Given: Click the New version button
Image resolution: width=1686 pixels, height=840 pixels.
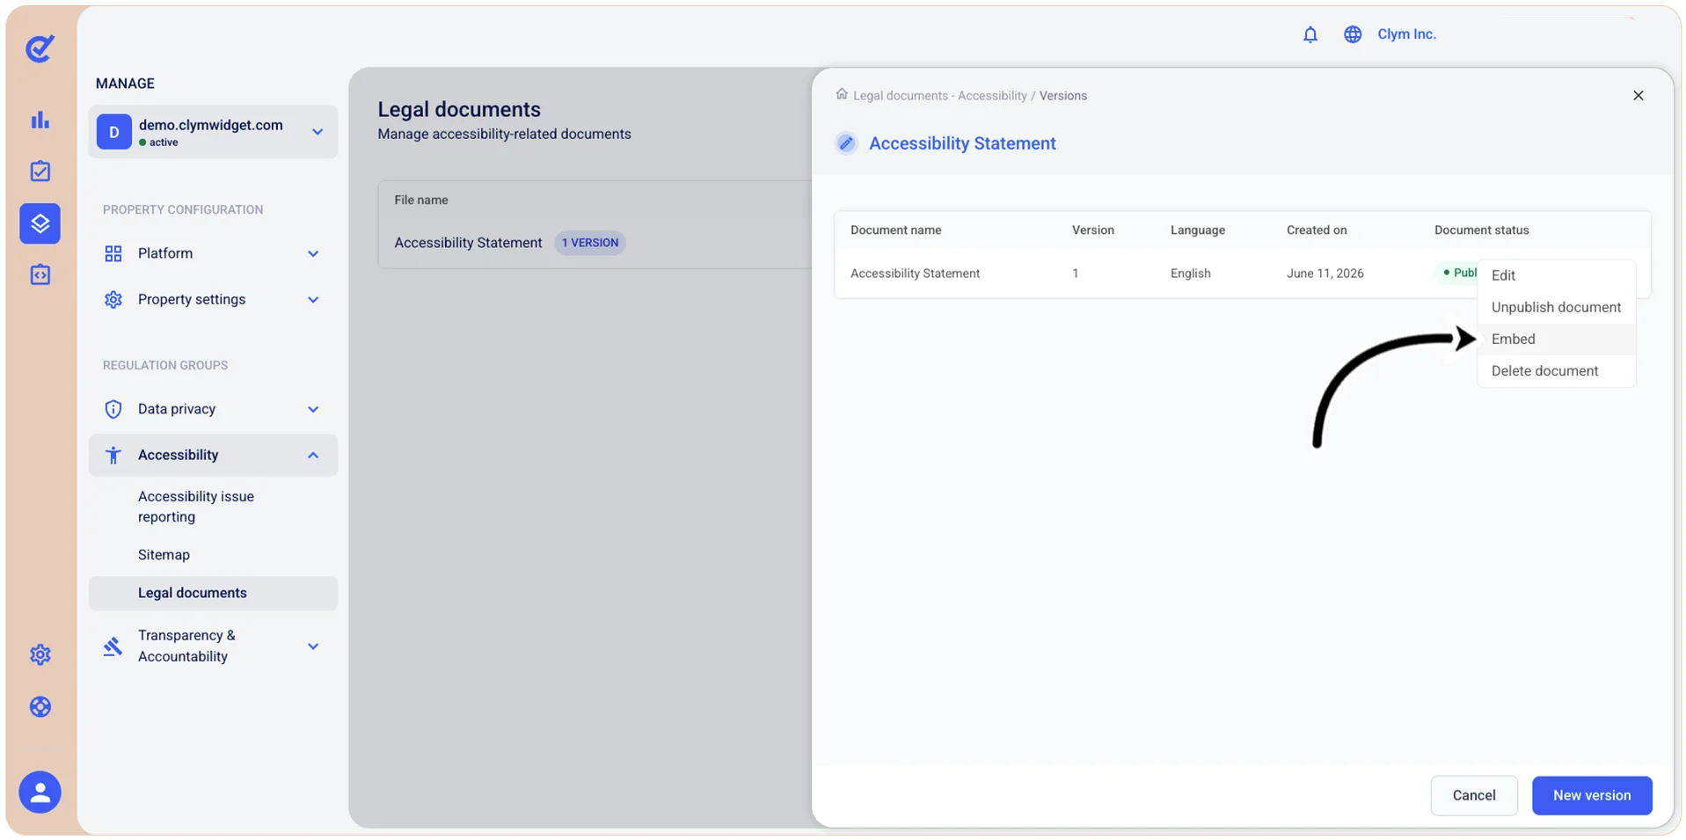Looking at the screenshot, I should [x=1591, y=795].
